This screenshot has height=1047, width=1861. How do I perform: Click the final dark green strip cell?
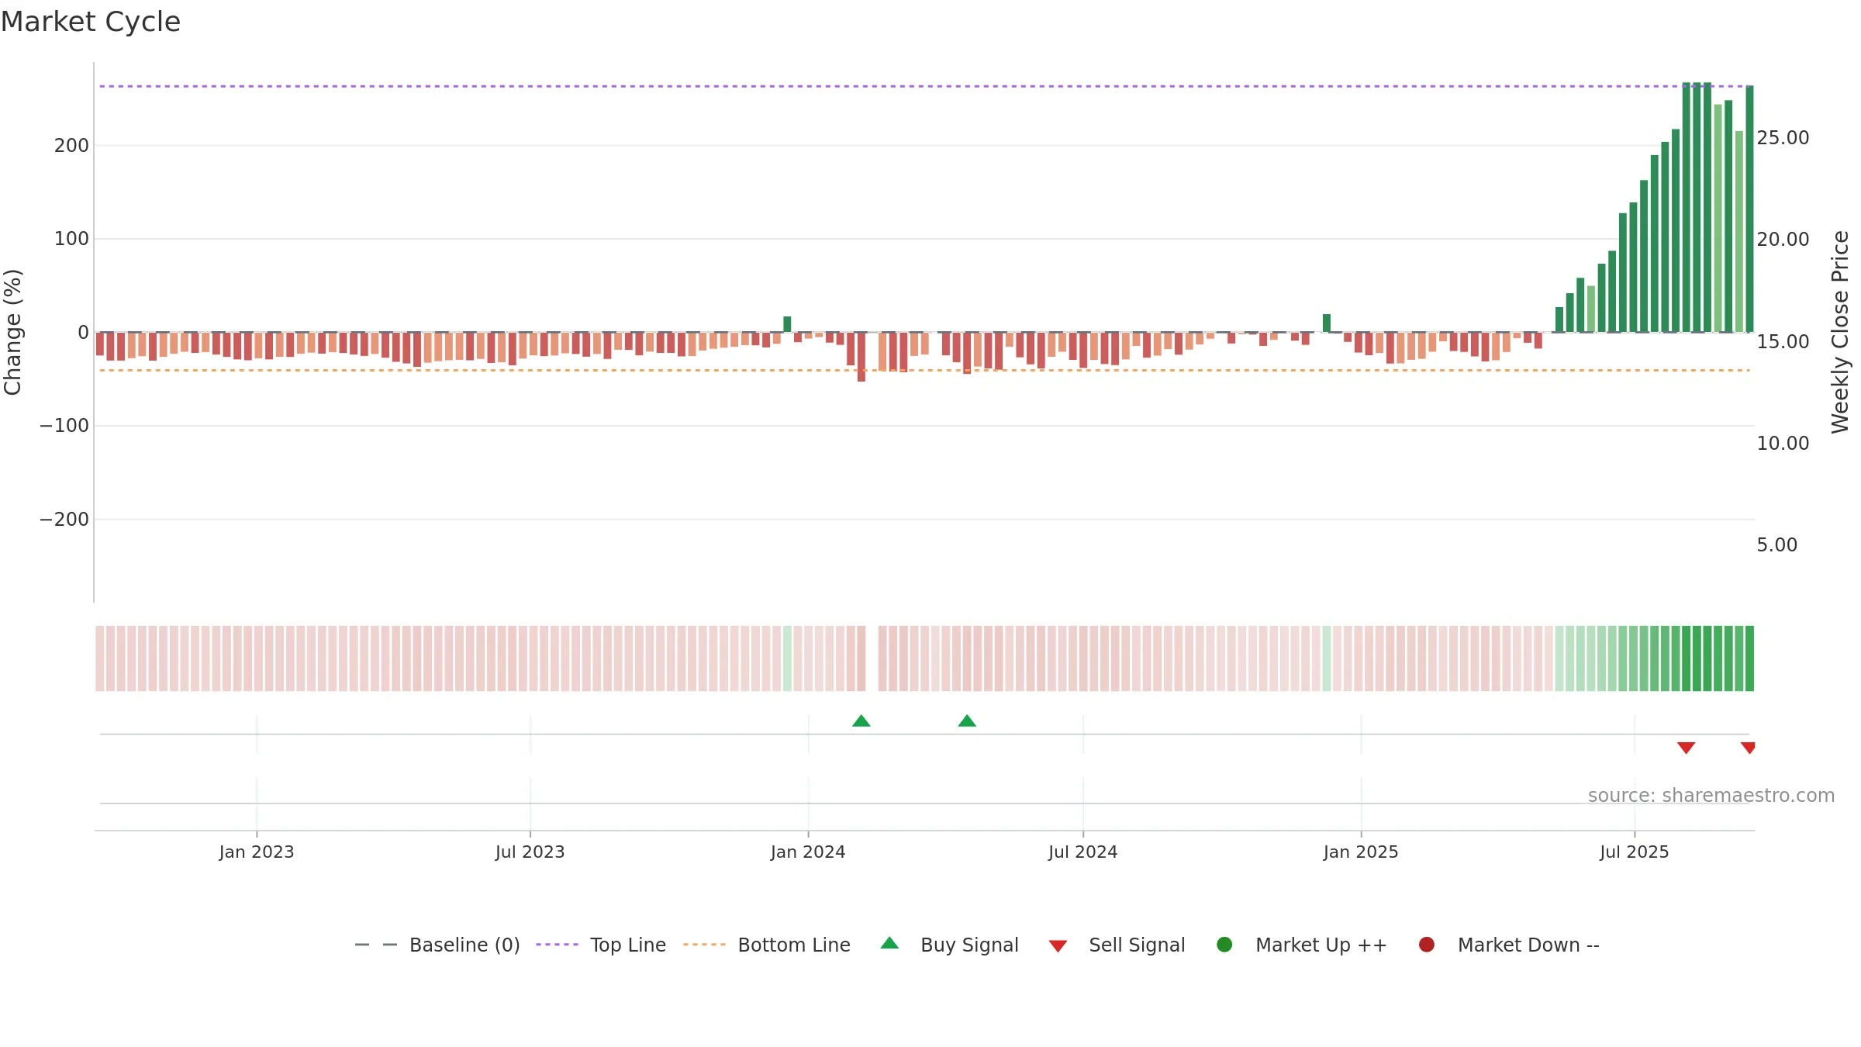[x=1749, y=658]
